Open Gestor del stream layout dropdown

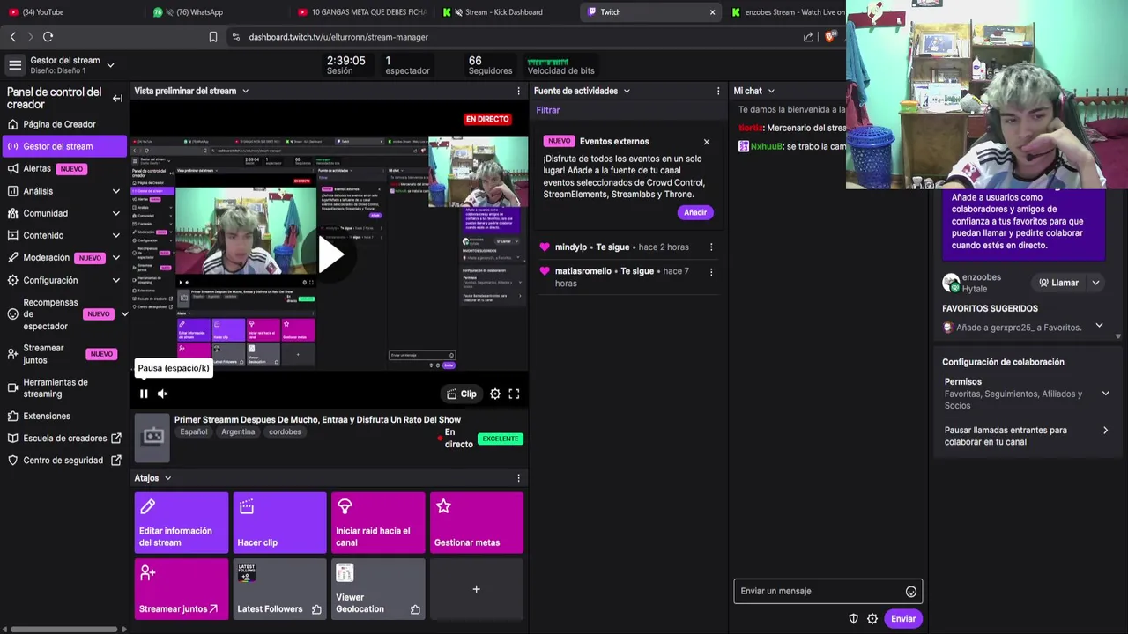110,65
